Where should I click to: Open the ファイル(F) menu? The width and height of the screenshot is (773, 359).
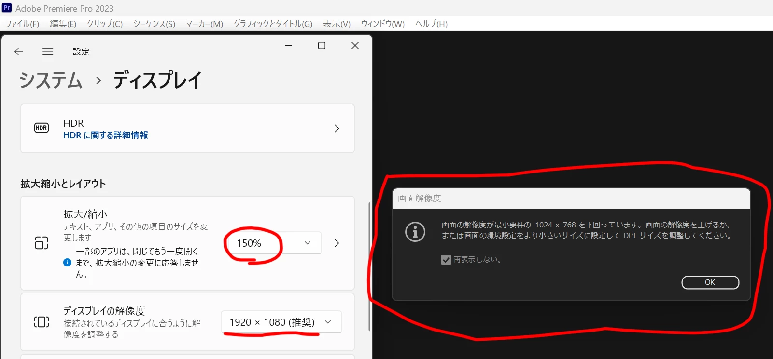(x=22, y=24)
